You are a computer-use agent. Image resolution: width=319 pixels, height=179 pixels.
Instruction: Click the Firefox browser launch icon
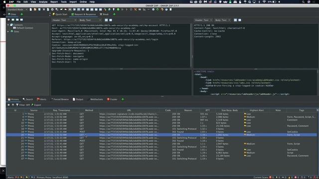162,9
